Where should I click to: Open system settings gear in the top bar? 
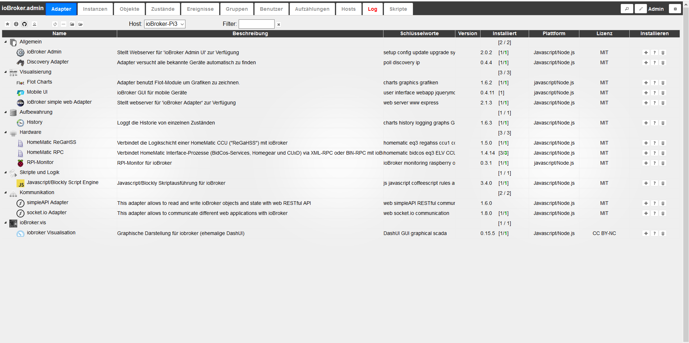click(x=675, y=9)
